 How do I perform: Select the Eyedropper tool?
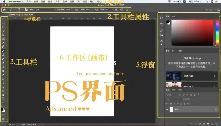click(x=3, y=43)
